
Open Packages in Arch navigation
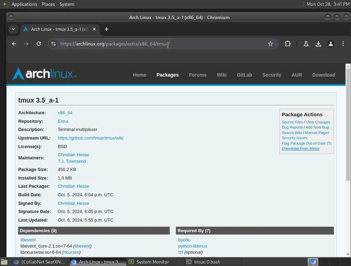(167, 75)
